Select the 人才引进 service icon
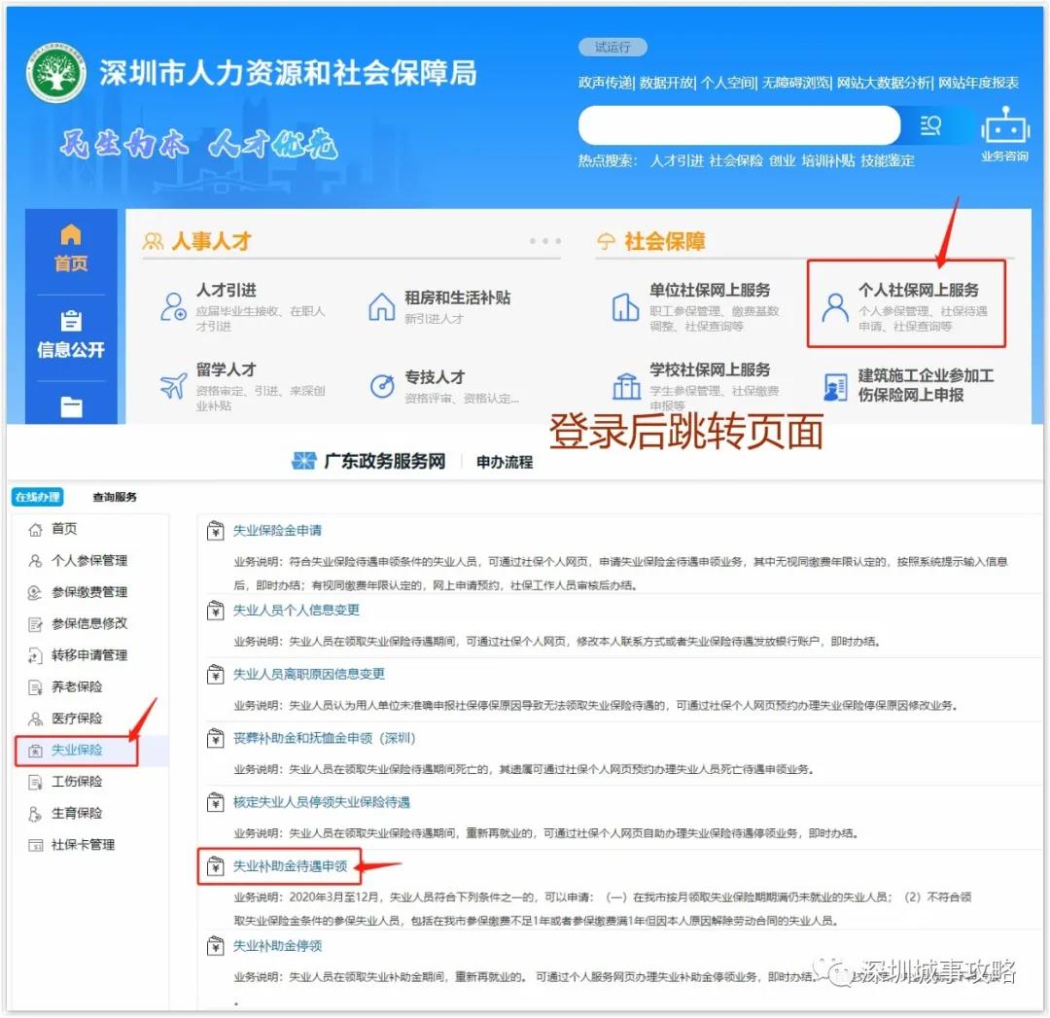1050x1018 pixels. (x=175, y=306)
